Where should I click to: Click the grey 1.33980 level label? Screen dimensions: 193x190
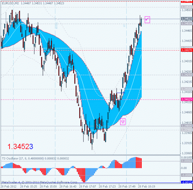point(187,130)
